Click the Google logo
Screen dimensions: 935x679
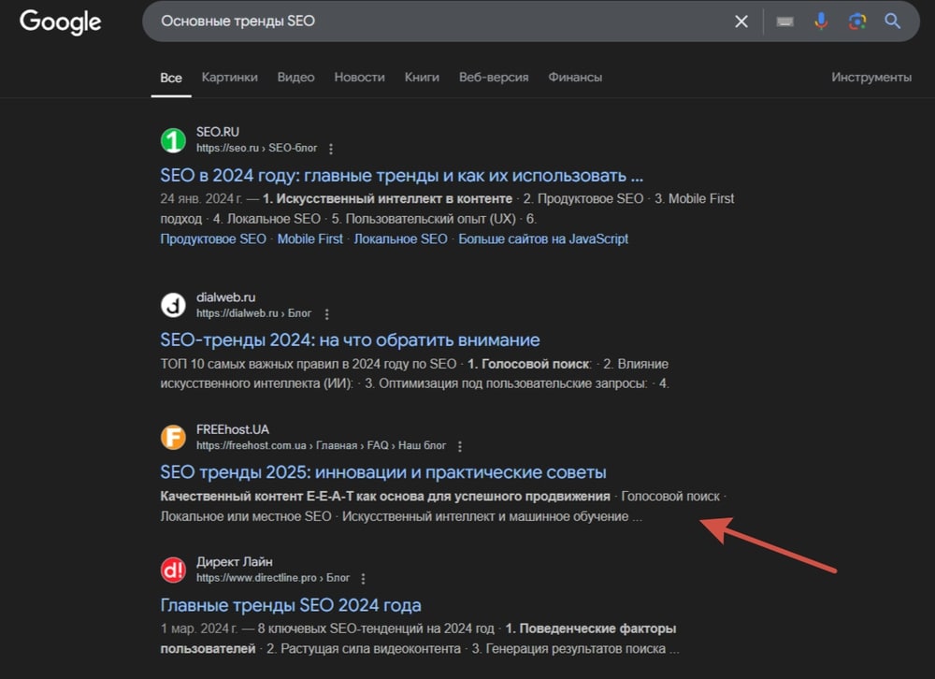60,22
